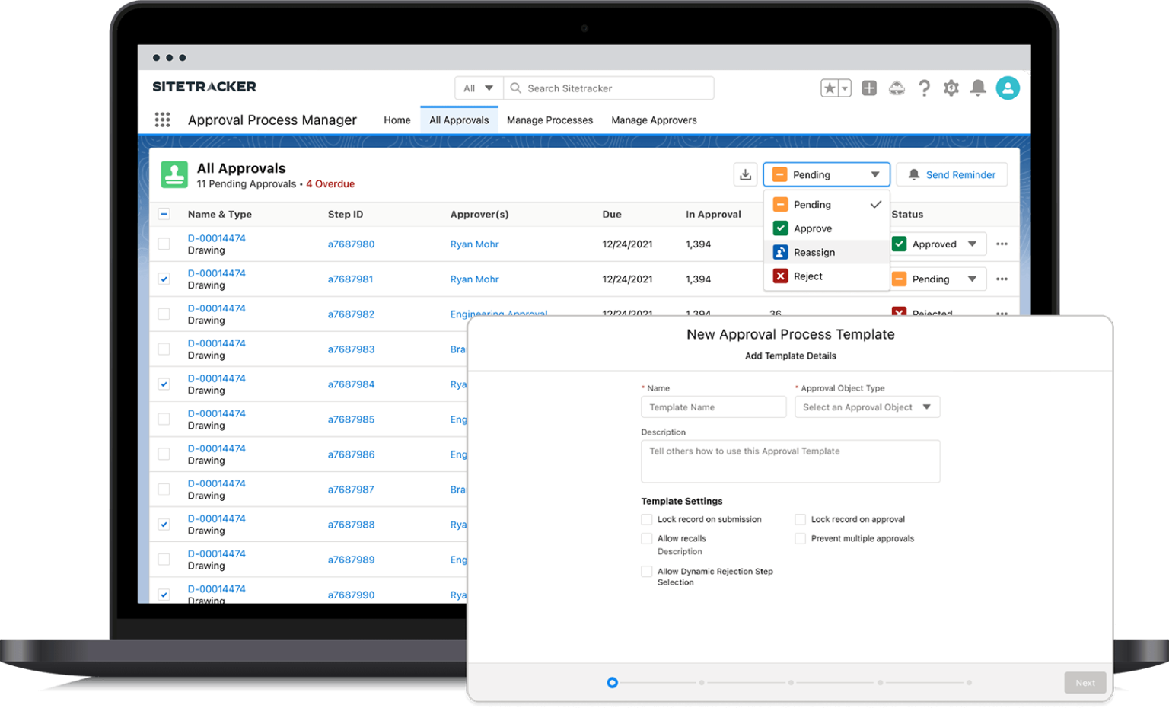Enable Lock record on submission
Image resolution: width=1169 pixels, height=708 pixels.
[647, 519]
